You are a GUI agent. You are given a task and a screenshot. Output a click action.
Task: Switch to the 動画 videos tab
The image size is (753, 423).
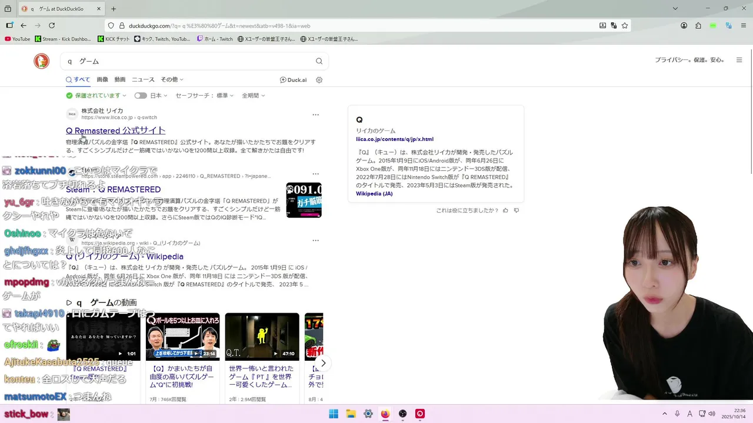(120, 80)
